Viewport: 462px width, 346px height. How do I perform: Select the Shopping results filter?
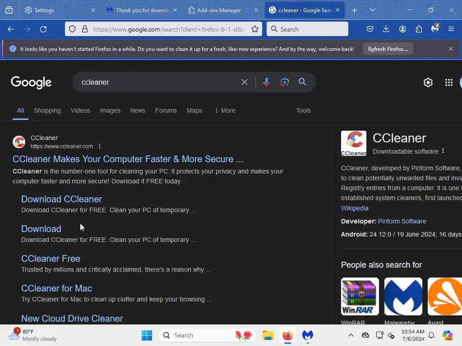47,110
